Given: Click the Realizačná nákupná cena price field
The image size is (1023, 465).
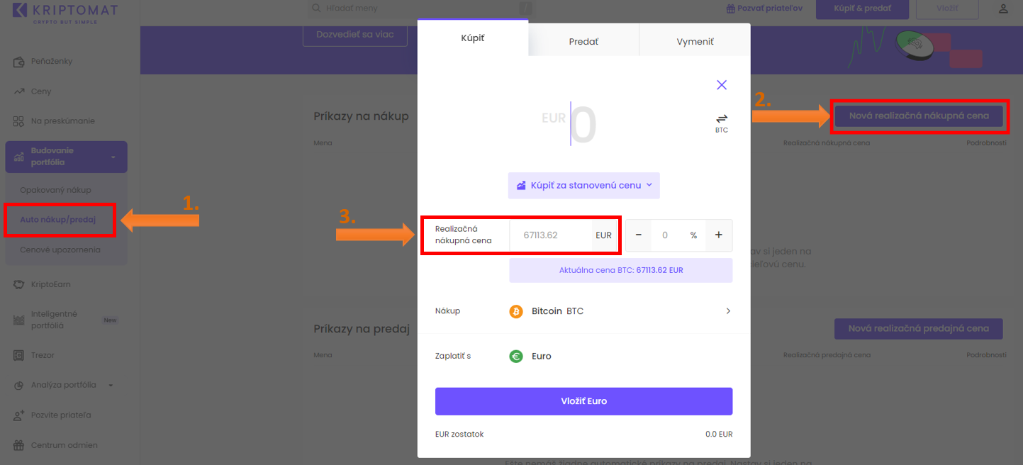Looking at the screenshot, I should 550,235.
